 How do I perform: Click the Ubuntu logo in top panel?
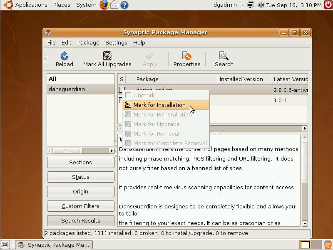coord(8,5)
